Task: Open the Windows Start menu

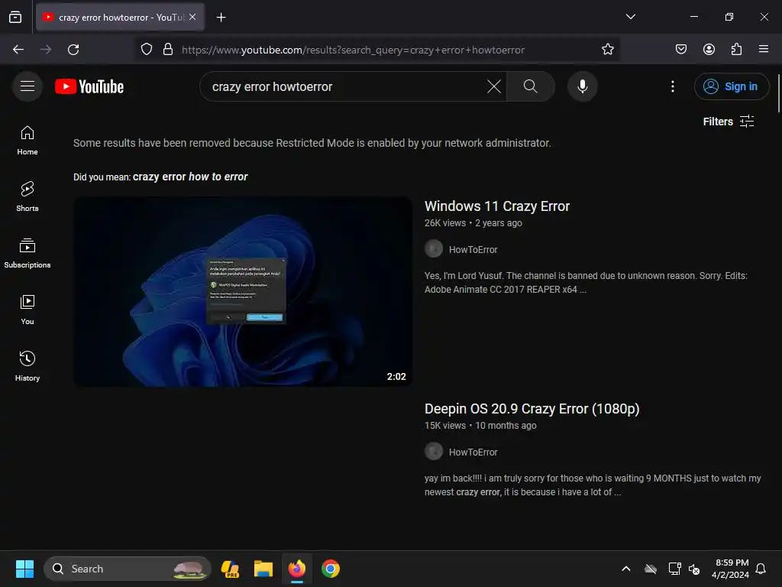Action: (x=24, y=569)
